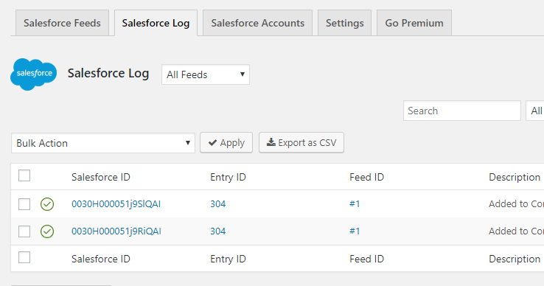Open the All Feeds dropdown
This screenshot has width=544, height=286.
pyautogui.click(x=206, y=74)
